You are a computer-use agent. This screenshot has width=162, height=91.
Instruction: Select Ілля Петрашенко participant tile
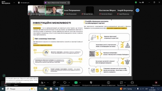pos(72,10)
